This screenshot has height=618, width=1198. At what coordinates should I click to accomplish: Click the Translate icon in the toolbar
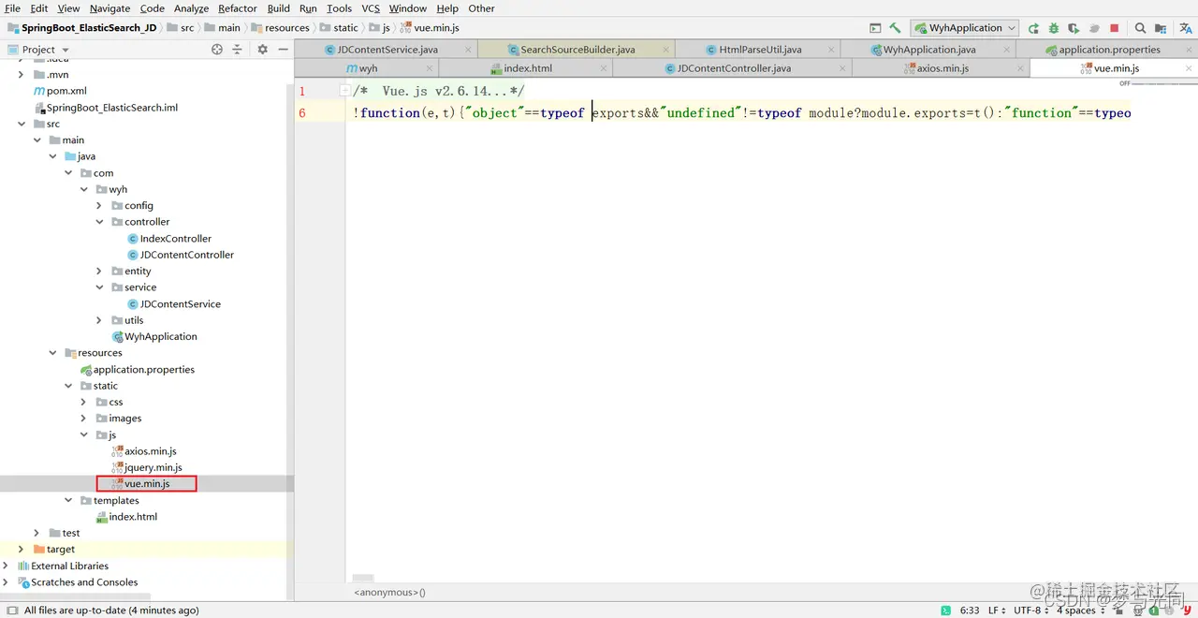click(x=1185, y=28)
